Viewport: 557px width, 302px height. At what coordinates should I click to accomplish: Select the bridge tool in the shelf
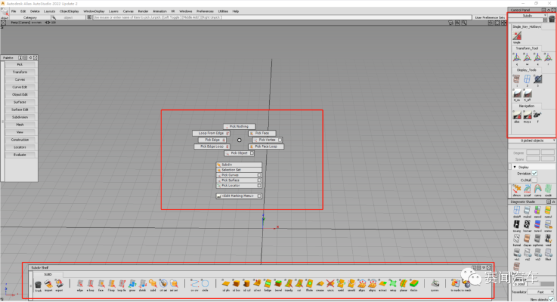[267, 284]
